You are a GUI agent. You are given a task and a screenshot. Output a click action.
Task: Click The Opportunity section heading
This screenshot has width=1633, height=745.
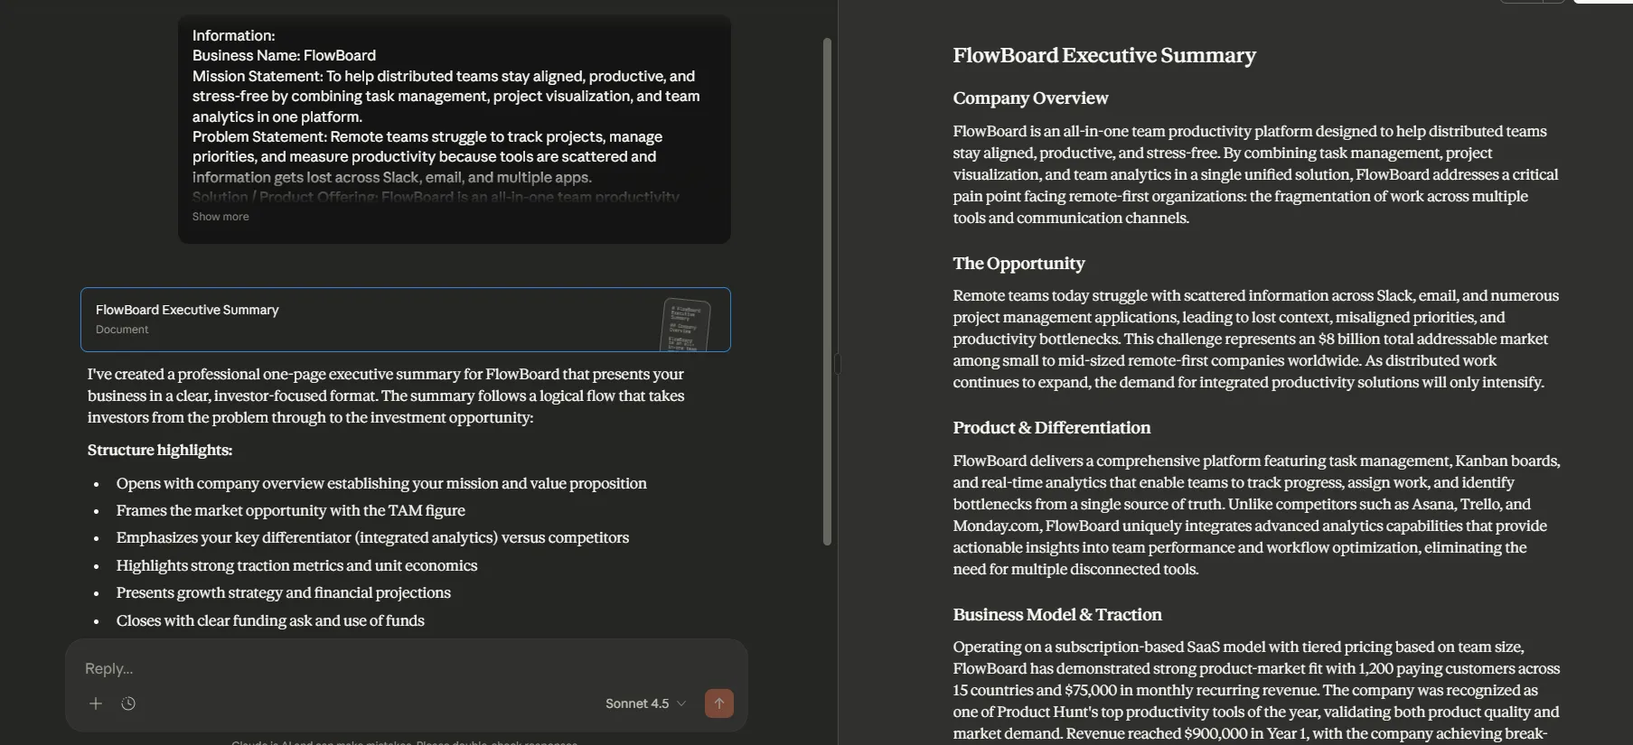1018,263
